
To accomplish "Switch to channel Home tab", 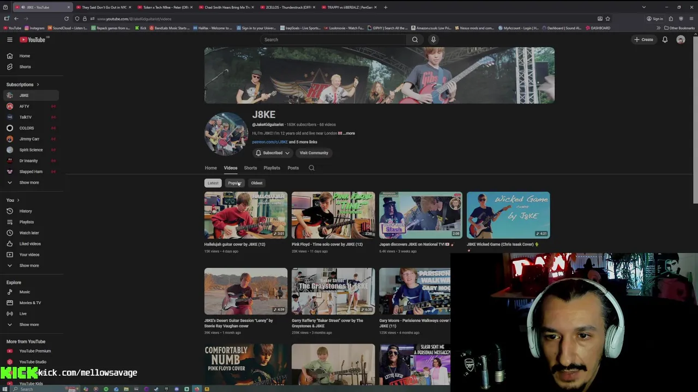I will click(x=210, y=168).
